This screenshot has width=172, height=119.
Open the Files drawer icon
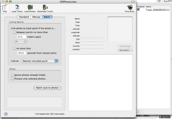(5, 8)
